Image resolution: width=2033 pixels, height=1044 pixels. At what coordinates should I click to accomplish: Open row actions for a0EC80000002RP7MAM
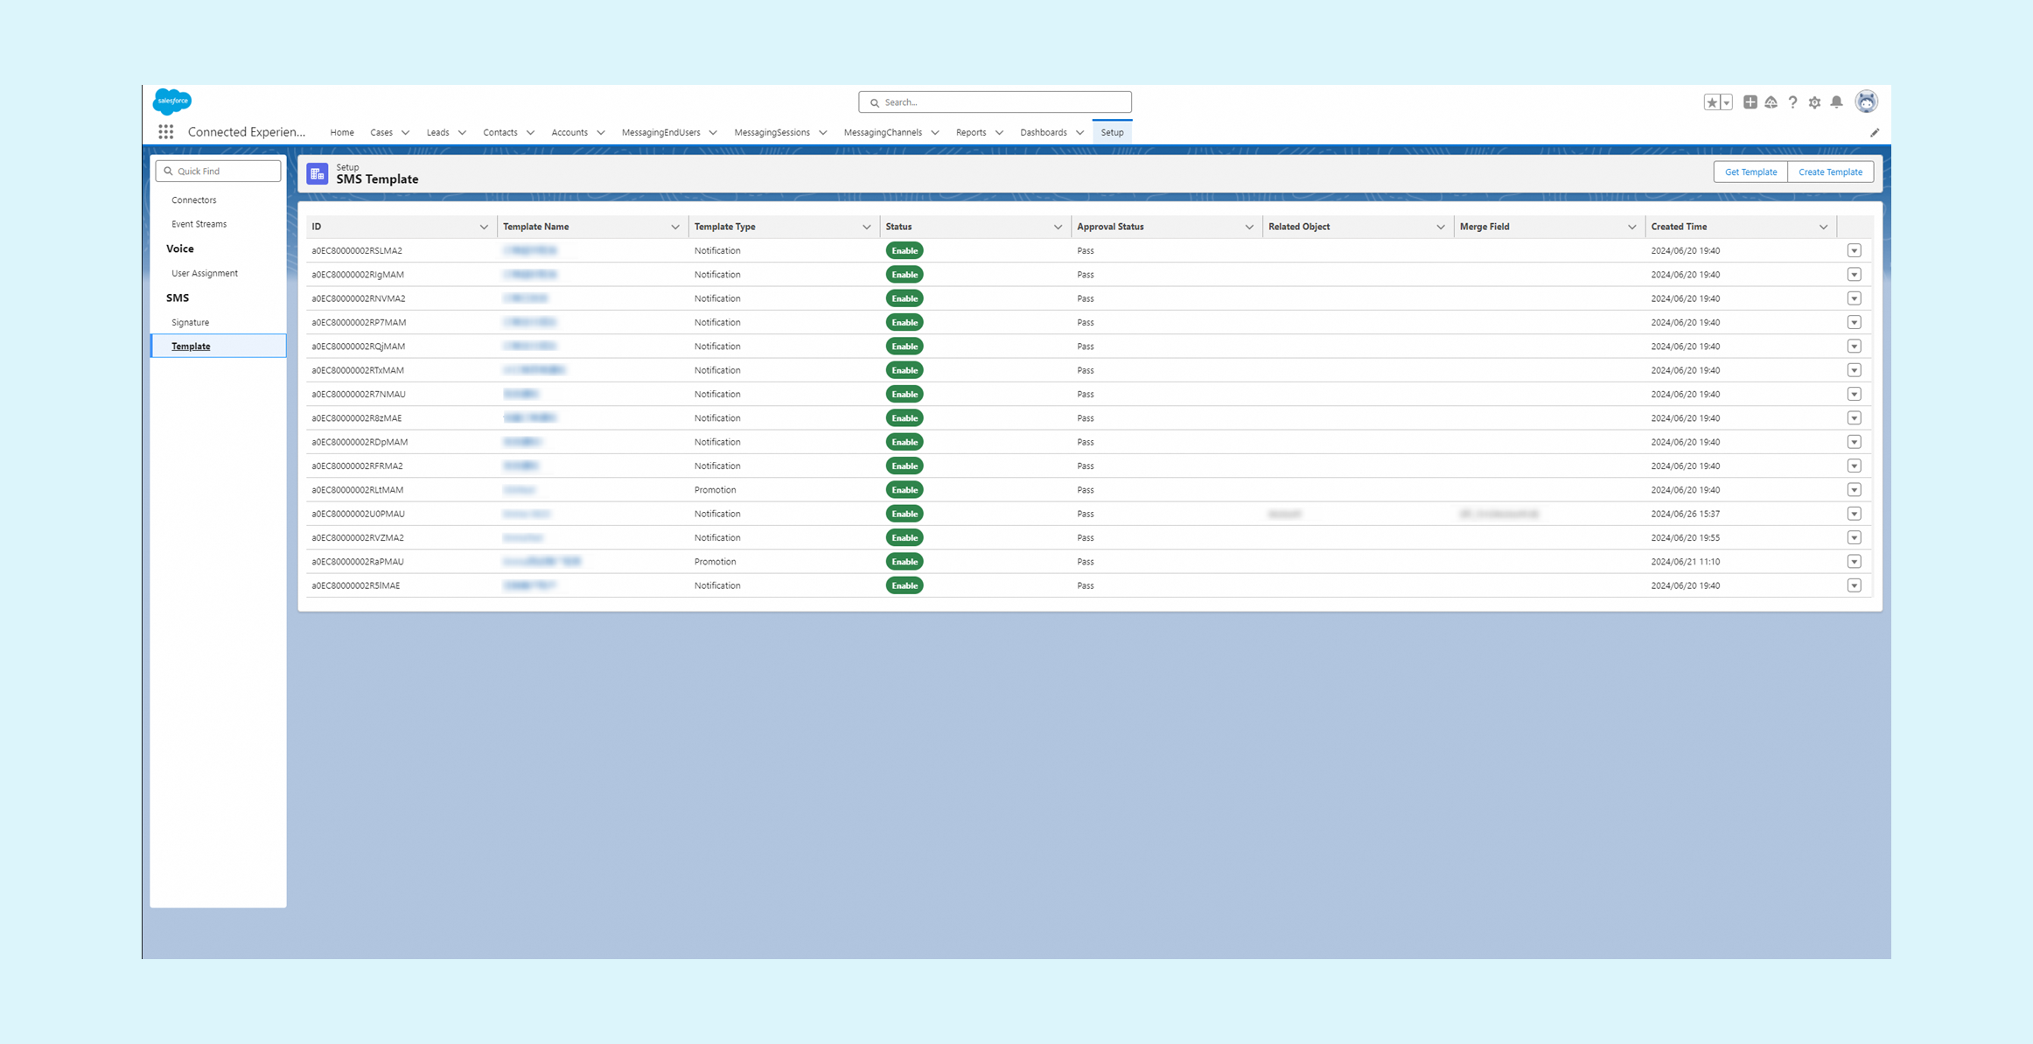[1854, 322]
